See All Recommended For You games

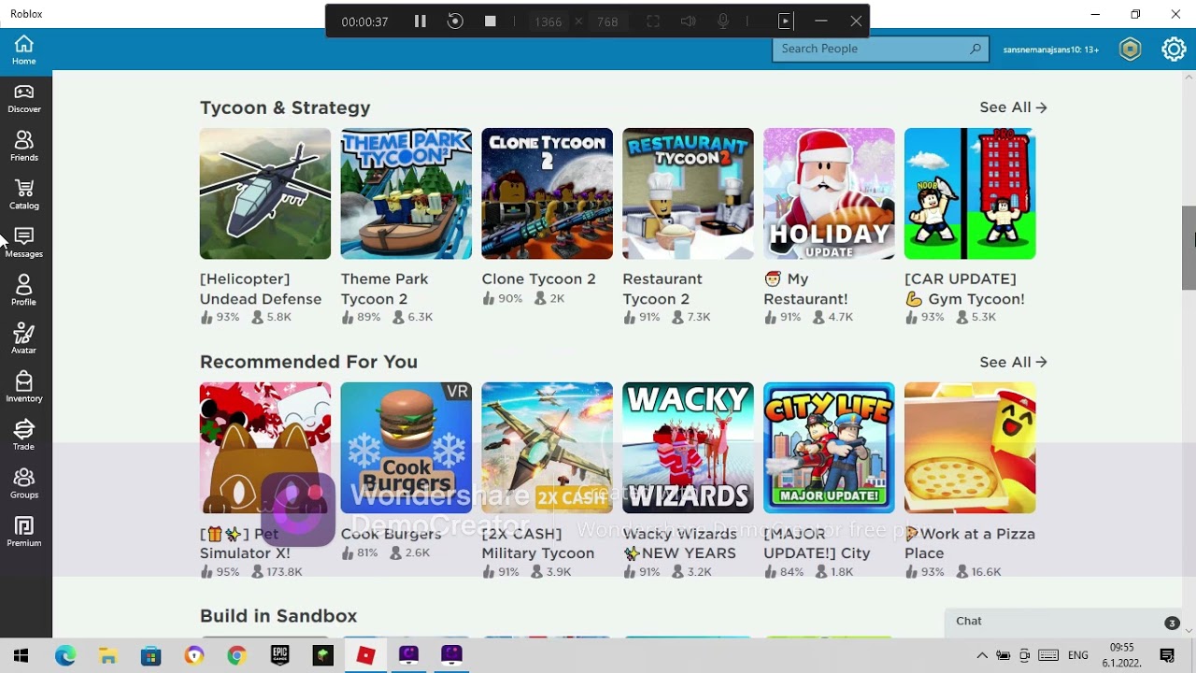[1013, 362]
